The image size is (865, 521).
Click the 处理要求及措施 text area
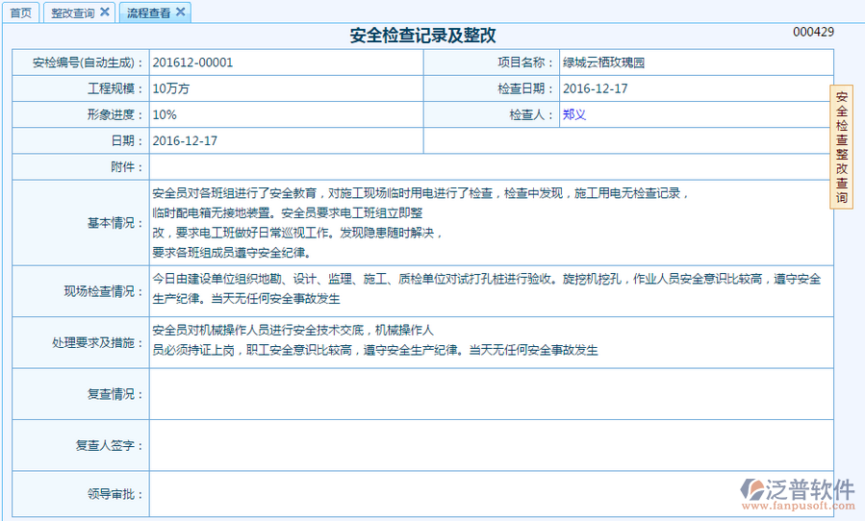[491, 341]
